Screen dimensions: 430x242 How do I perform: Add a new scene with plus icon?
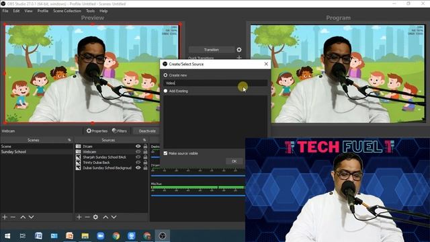pos(5,217)
